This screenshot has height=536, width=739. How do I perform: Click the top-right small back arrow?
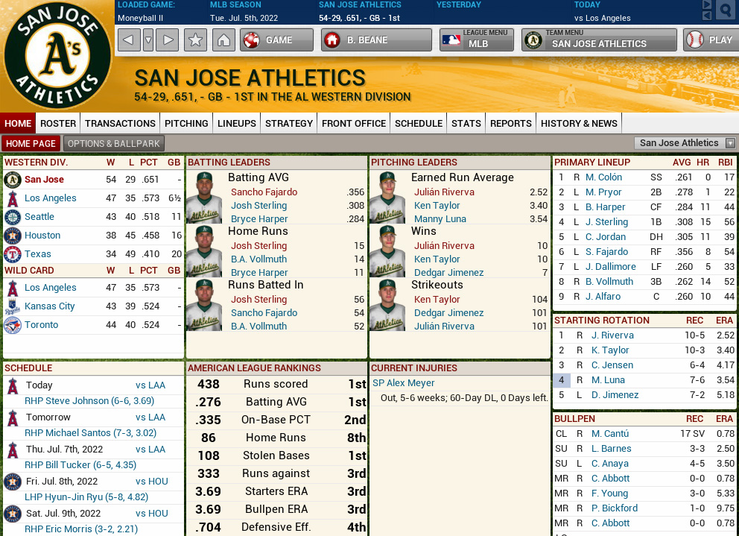coord(706,16)
